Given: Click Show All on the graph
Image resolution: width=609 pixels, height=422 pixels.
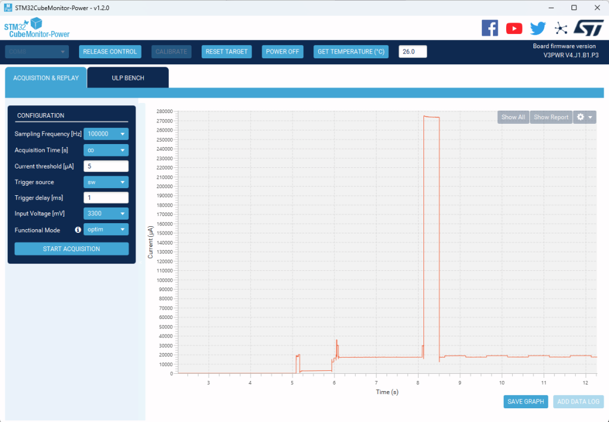Looking at the screenshot, I should [x=513, y=117].
